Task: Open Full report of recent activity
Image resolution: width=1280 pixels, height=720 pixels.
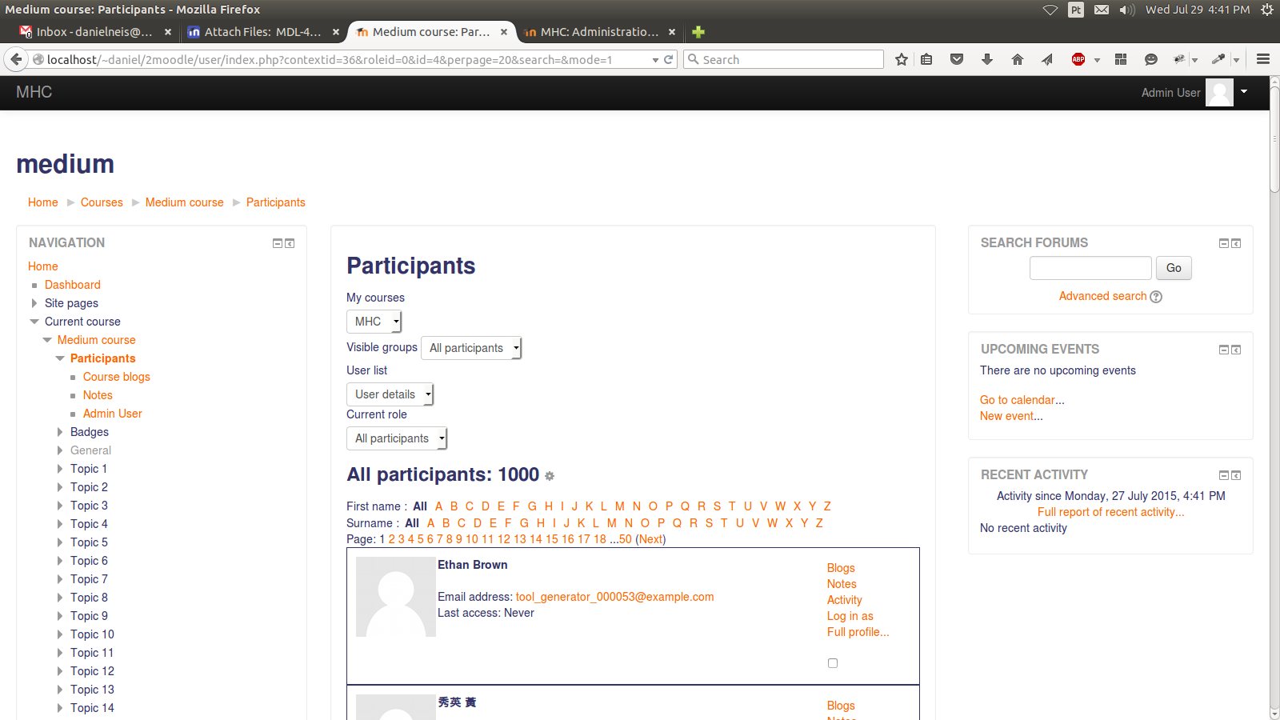Action: coord(1110,512)
